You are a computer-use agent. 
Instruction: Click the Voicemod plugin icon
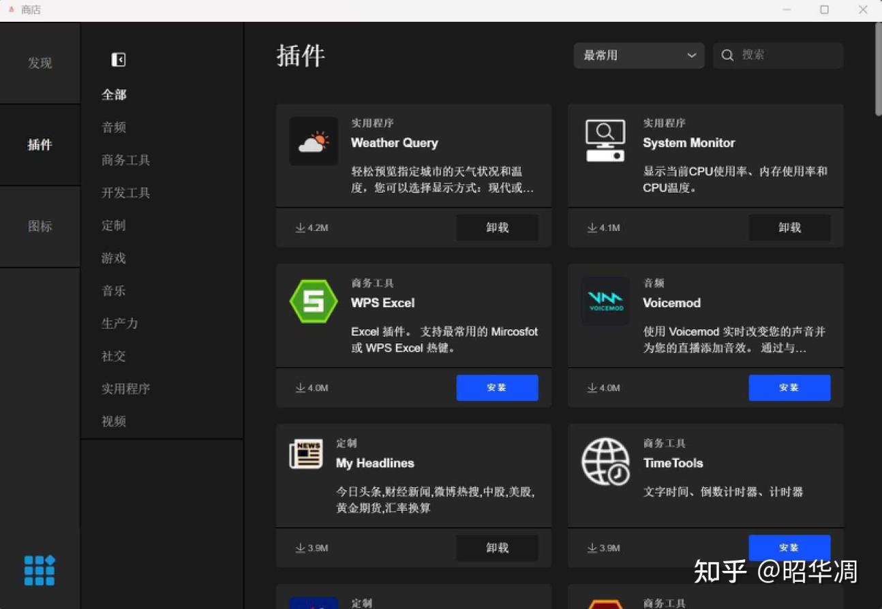pyautogui.click(x=605, y=301)
